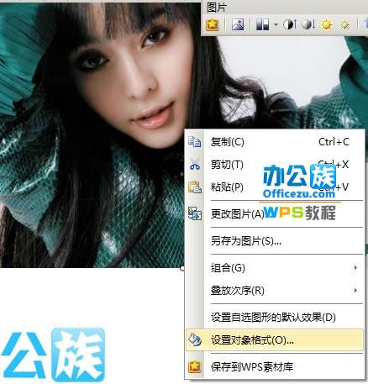Click the insert picture icon in toolbar
Image resolution: width=368 pixels, height=384 pixels.
[x=238, y=24]
